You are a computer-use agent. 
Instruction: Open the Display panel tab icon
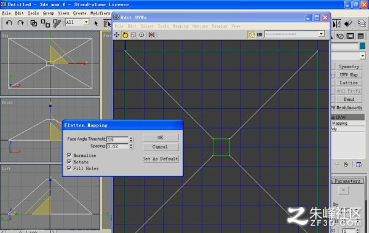tap(351, 36)
